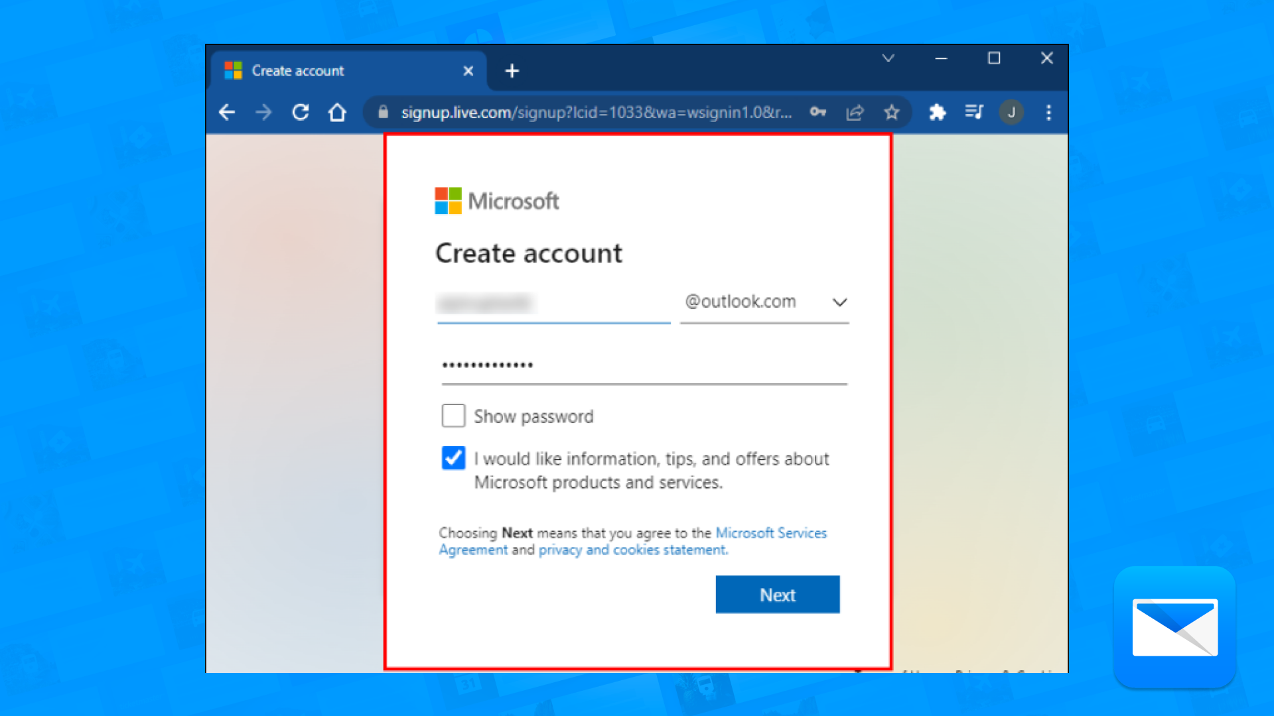This screenshot has width=1274, height=716.
Task: Click the browser back arrow
Action: [x=226, y=112]
